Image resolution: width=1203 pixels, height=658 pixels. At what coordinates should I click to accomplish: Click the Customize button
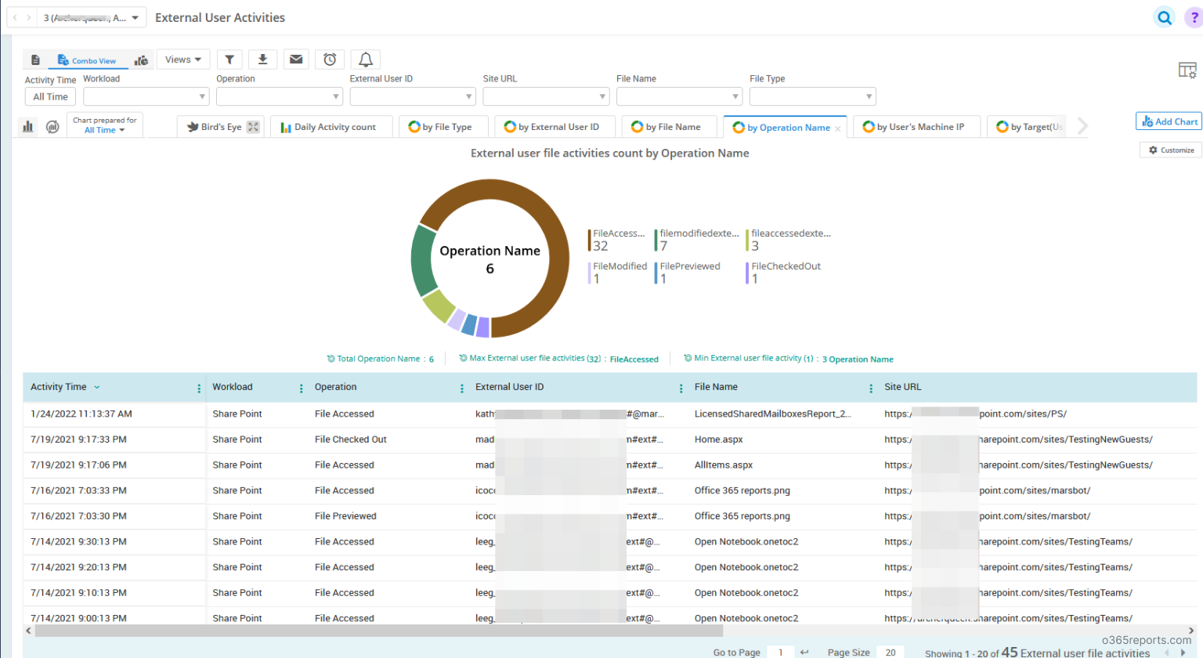pyautogui.click(x=1171, y=150)
